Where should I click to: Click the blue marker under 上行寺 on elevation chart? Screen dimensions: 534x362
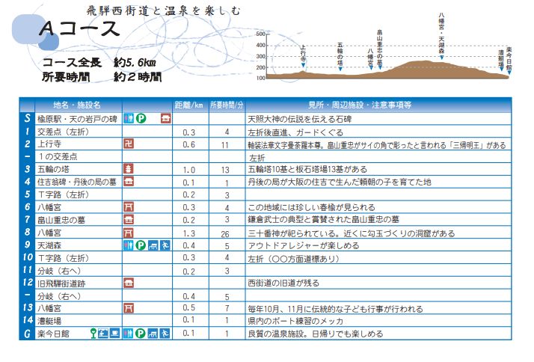pyautogui.click(x=303, y=65)
